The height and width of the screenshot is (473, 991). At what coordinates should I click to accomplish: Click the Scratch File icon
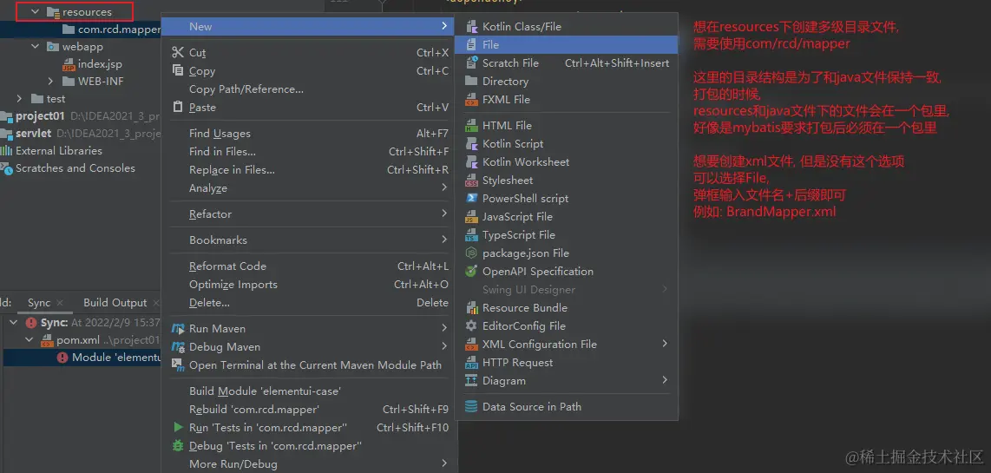click(x=471, y=62)
